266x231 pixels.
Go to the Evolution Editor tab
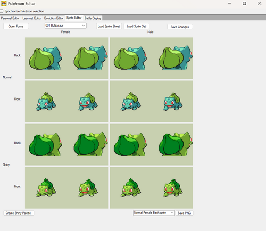point(54,18)
